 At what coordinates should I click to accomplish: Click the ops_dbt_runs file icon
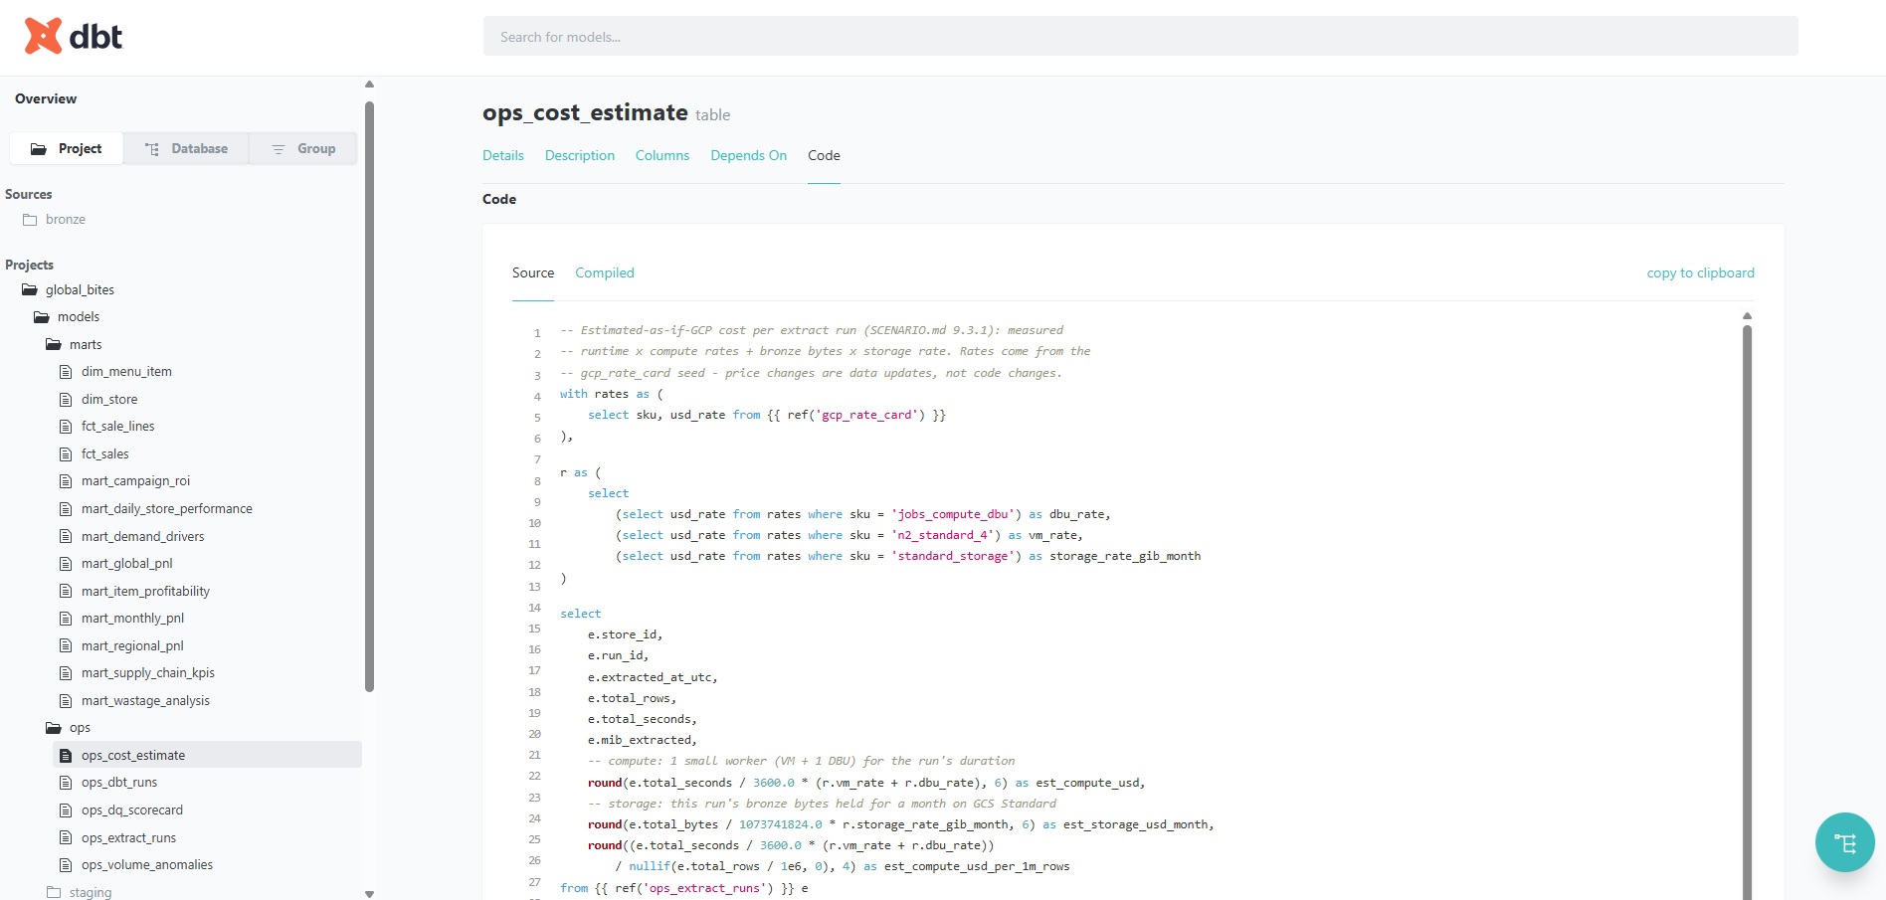[66, 783]
